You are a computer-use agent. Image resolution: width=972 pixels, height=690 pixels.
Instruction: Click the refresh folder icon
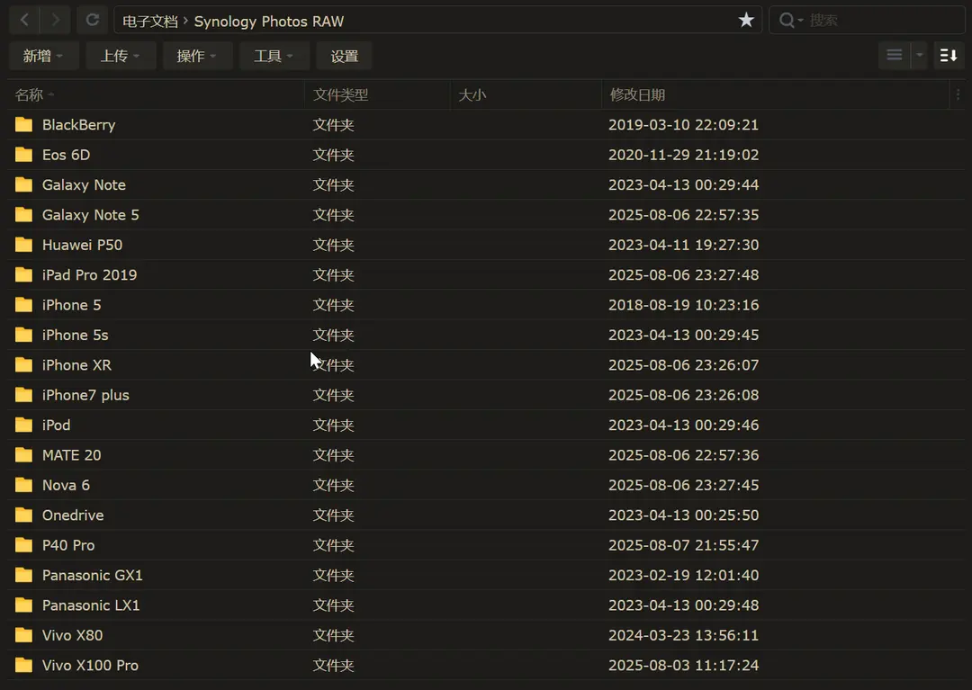[x=91, y=20]
